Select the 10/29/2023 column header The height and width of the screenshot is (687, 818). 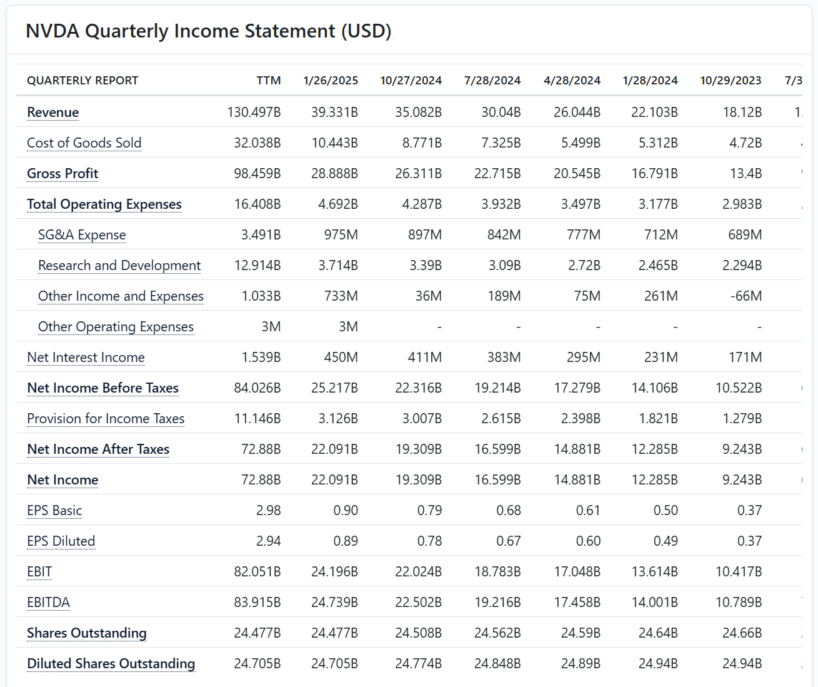point(731,81)
